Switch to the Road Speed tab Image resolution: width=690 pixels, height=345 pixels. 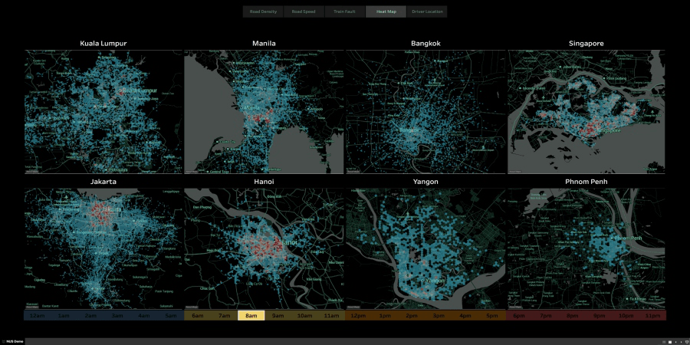[x=303, y=11]
